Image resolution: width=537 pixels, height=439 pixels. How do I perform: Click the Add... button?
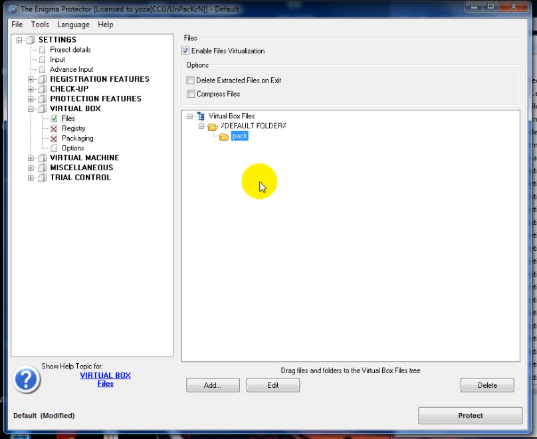pos(213,385)
